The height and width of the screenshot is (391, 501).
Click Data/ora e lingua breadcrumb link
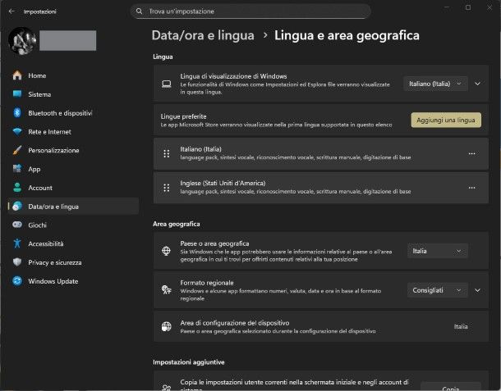tap(203, 35)
